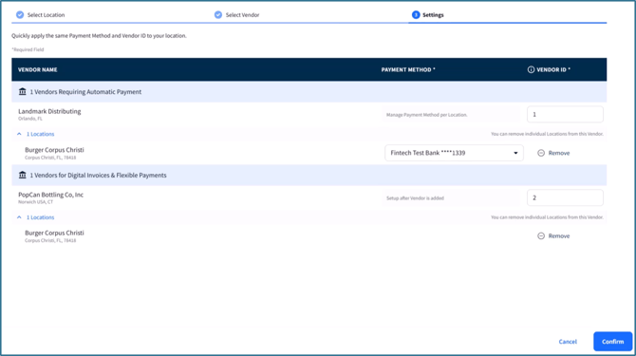Click the Payment Method column header
This screenshot has width=636, height=356.
[x=408, y=69]
